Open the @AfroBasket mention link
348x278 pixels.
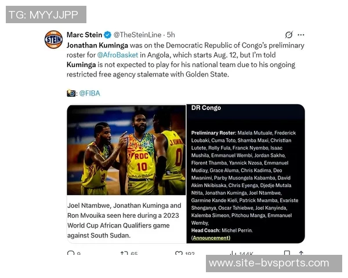(118, 55)
